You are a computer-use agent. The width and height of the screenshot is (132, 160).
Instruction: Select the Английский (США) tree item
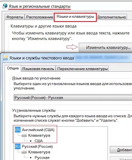[x=38, y=130]
